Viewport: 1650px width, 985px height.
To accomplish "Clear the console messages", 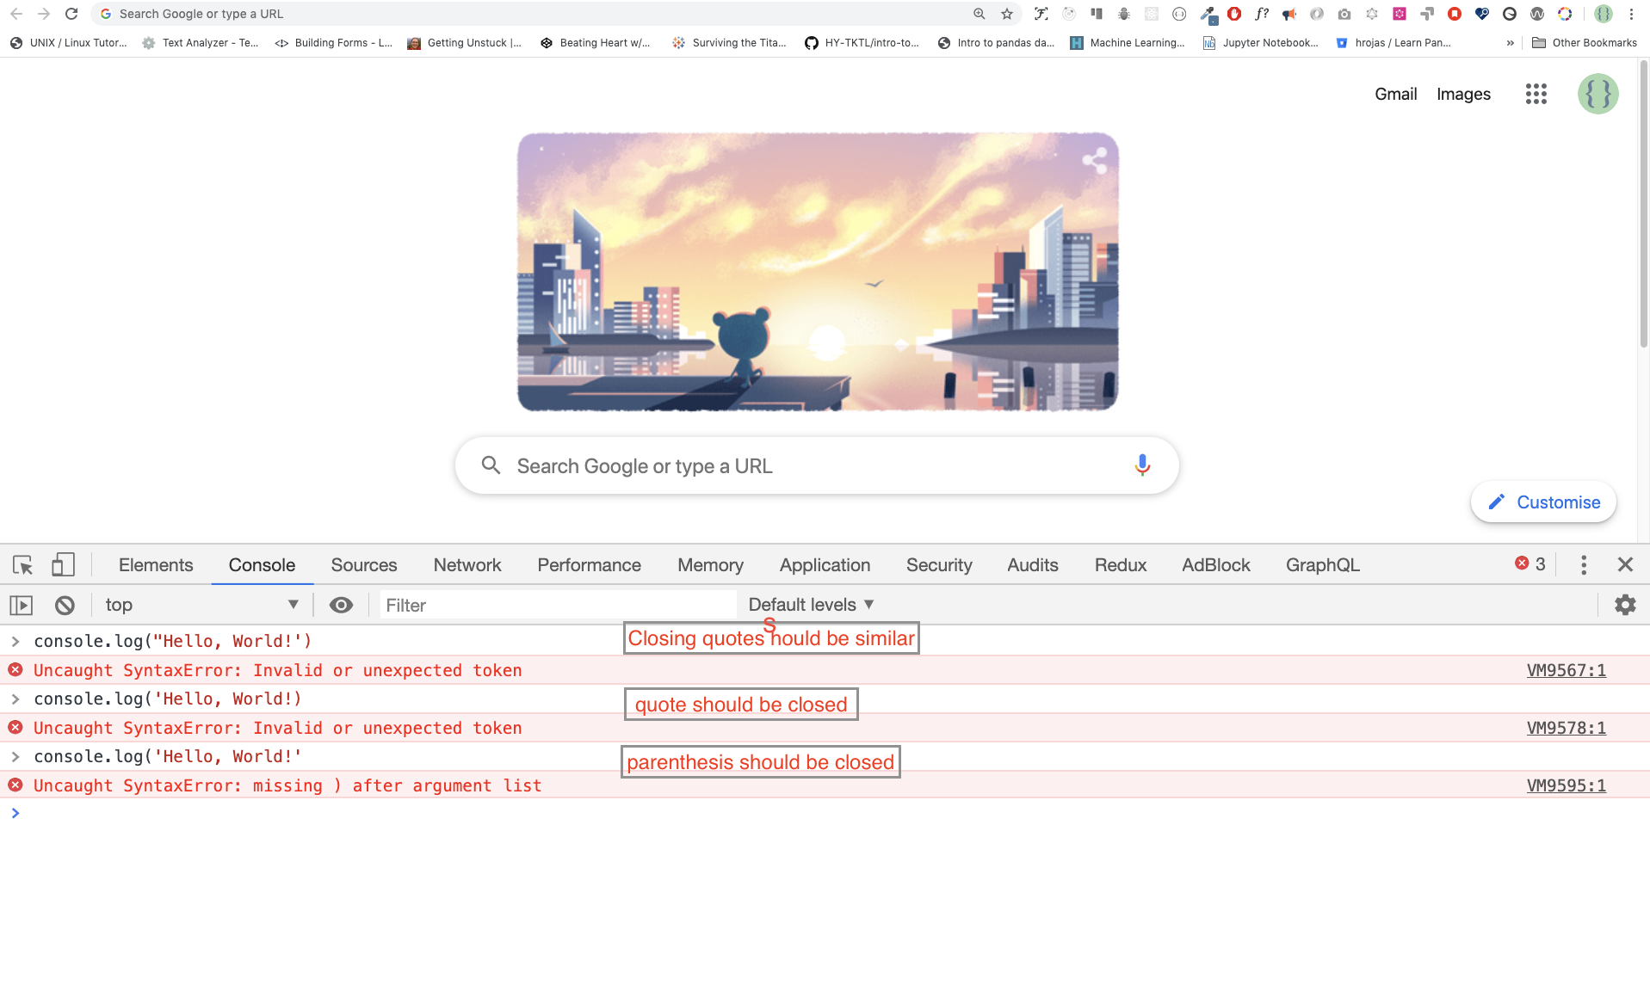I will pos(65,604).
